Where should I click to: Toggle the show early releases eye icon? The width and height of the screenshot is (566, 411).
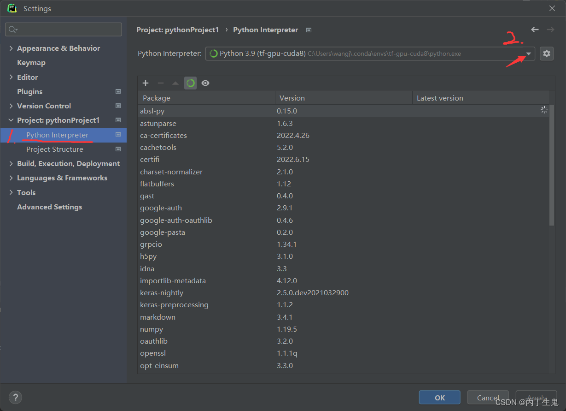[205, 83]
